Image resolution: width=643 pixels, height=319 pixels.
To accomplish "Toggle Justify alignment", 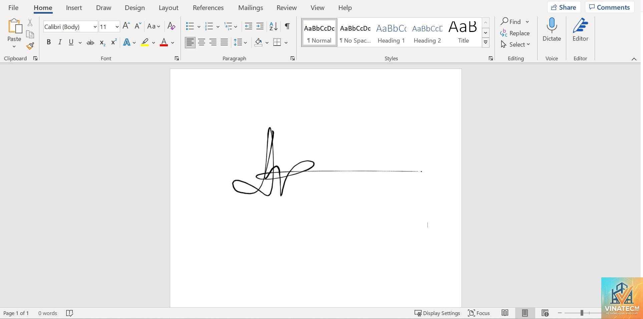I will click(x=224, y=42).
